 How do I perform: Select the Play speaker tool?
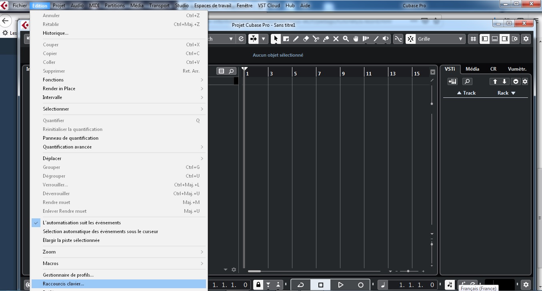pos(386,39)
